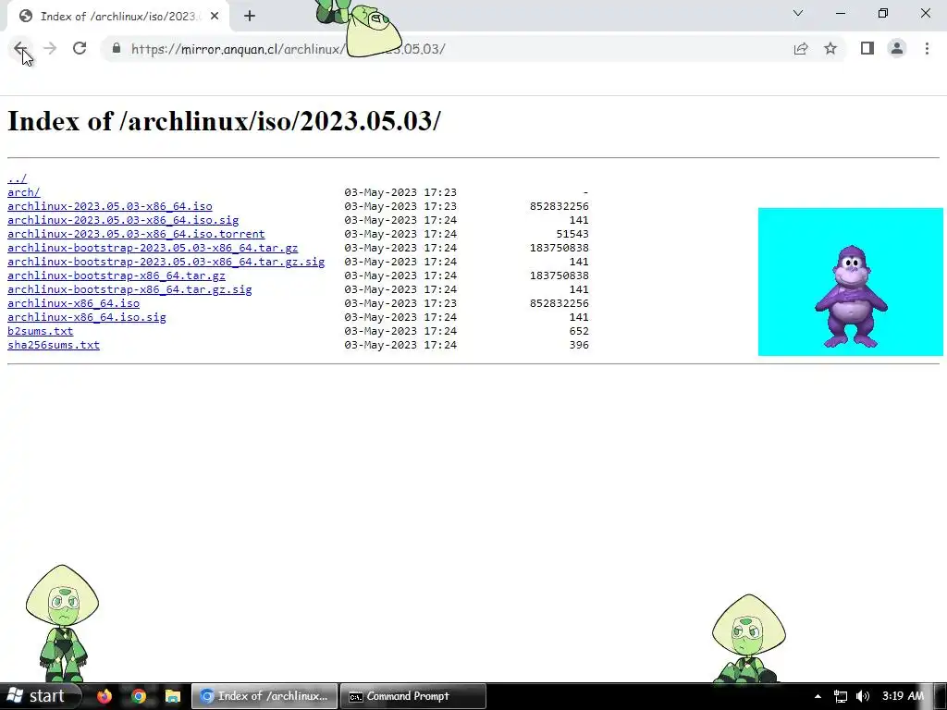This screenshot has width=947, height=710.
Task: Click size value 51543
Action: click(x=572, y=234)
